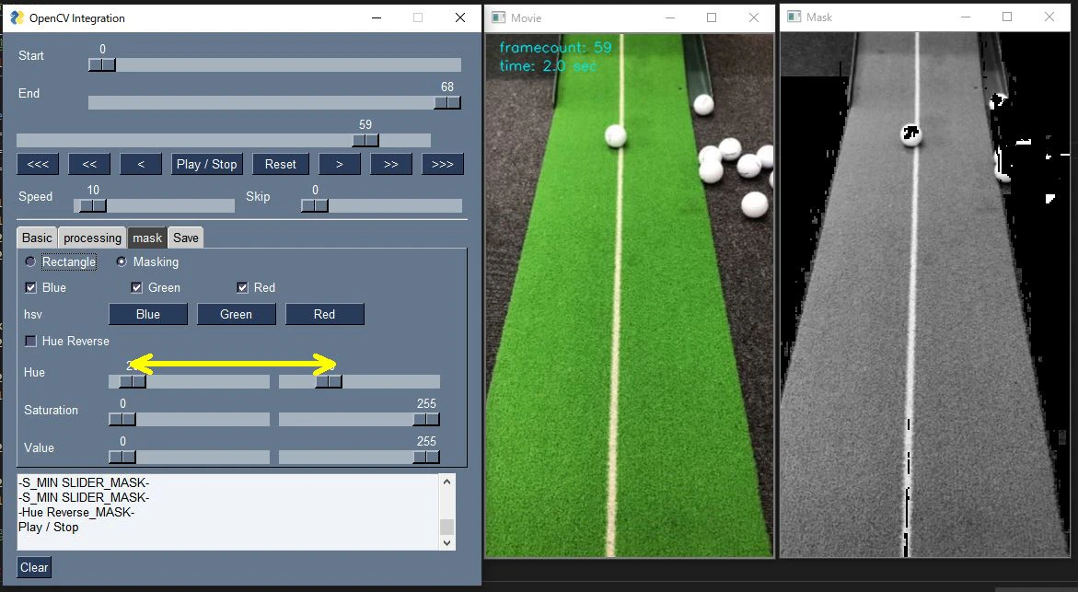Viewport: 1078px width, 592px height.
Task: Clear the log with Clear button
Action: 34,567
